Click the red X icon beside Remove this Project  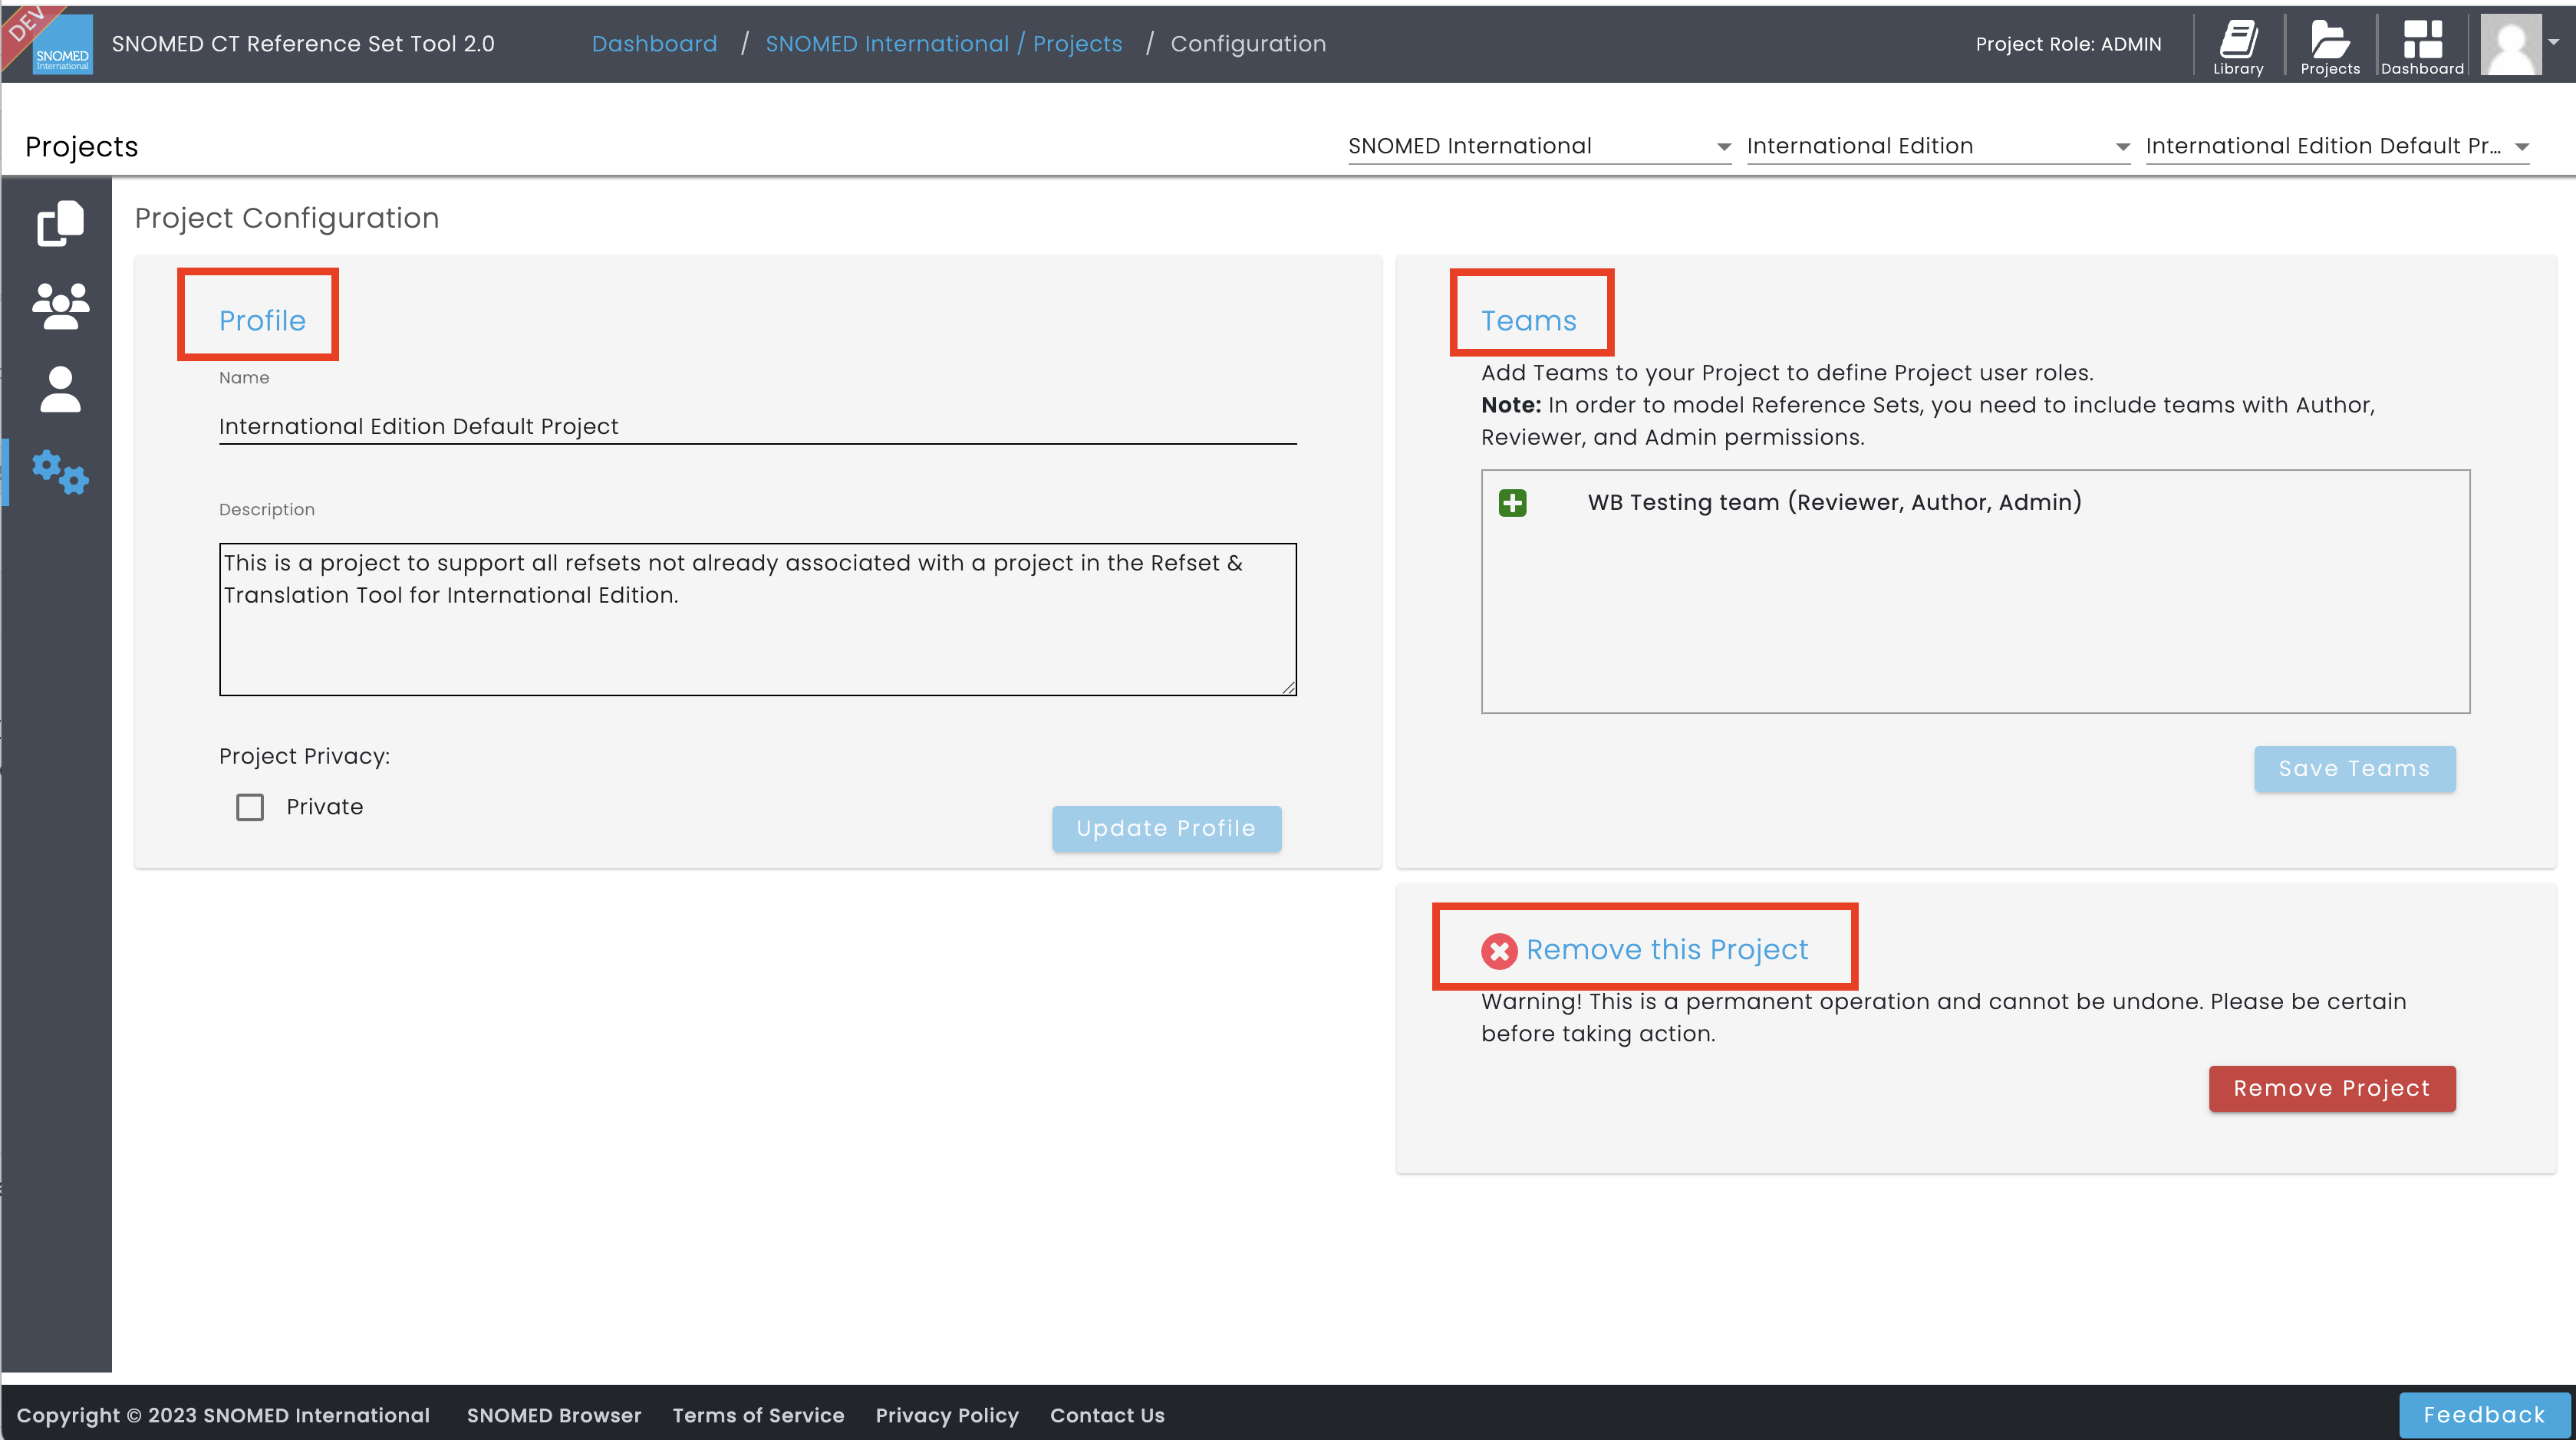pyautogui.click(x=1499, y=950)
